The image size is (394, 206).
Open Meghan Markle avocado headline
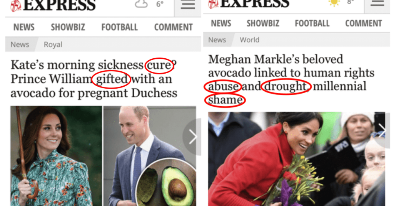pyautogui.click(x=291, y=79)
